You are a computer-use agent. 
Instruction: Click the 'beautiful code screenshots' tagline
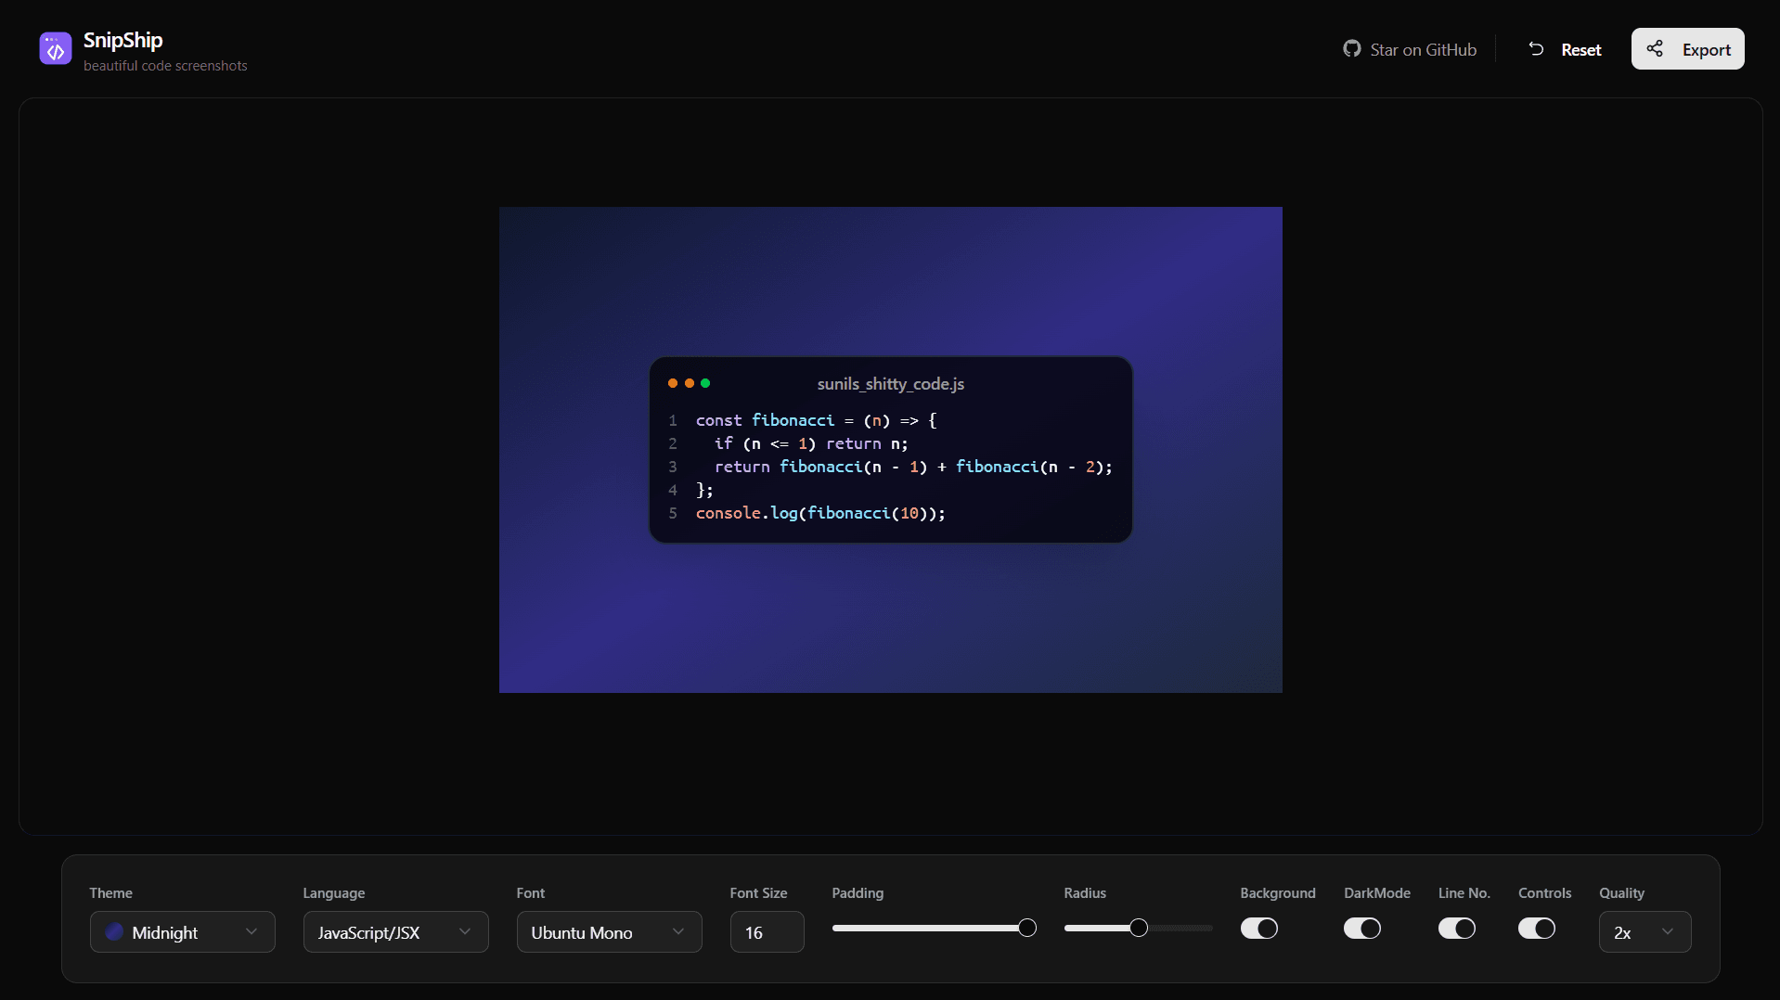165,66
